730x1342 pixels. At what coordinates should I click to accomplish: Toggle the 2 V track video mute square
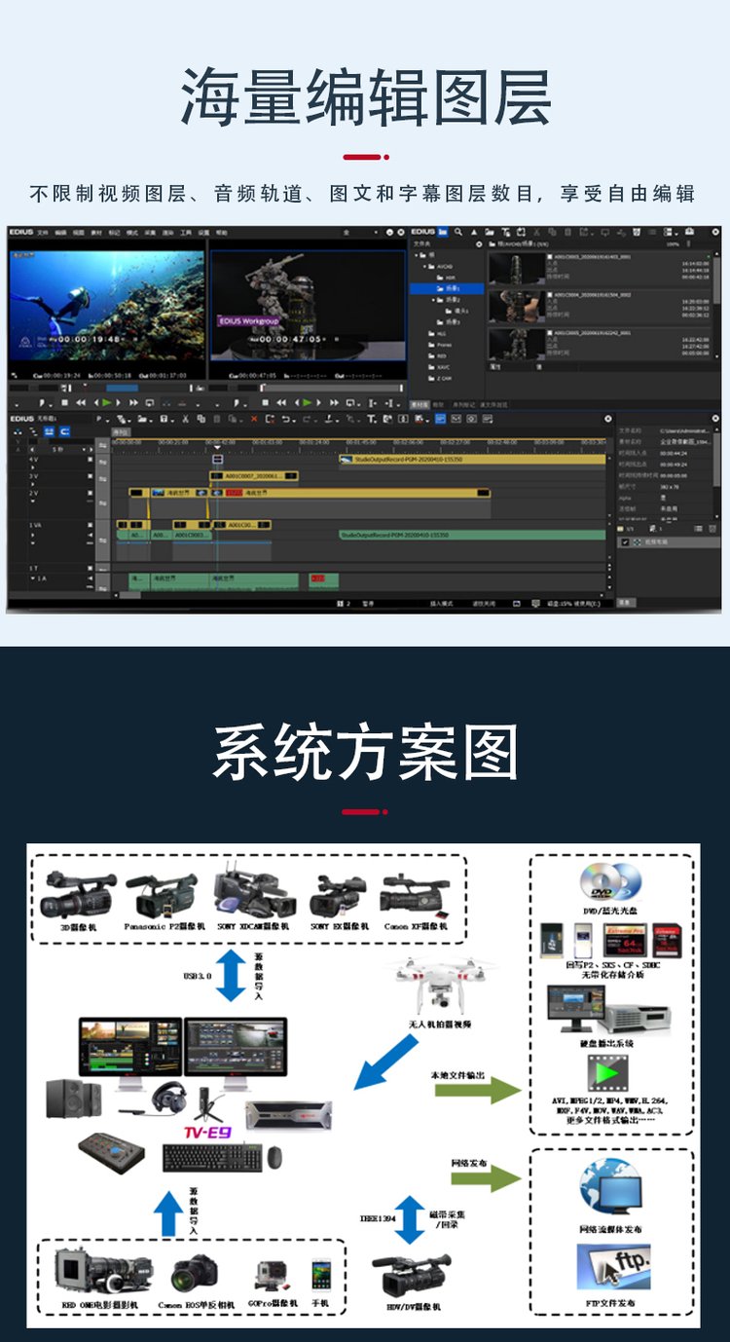90,492
